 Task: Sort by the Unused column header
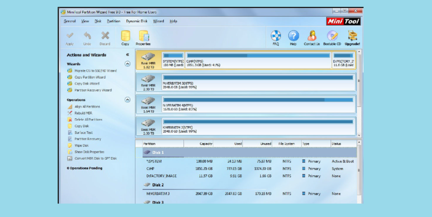257,144
